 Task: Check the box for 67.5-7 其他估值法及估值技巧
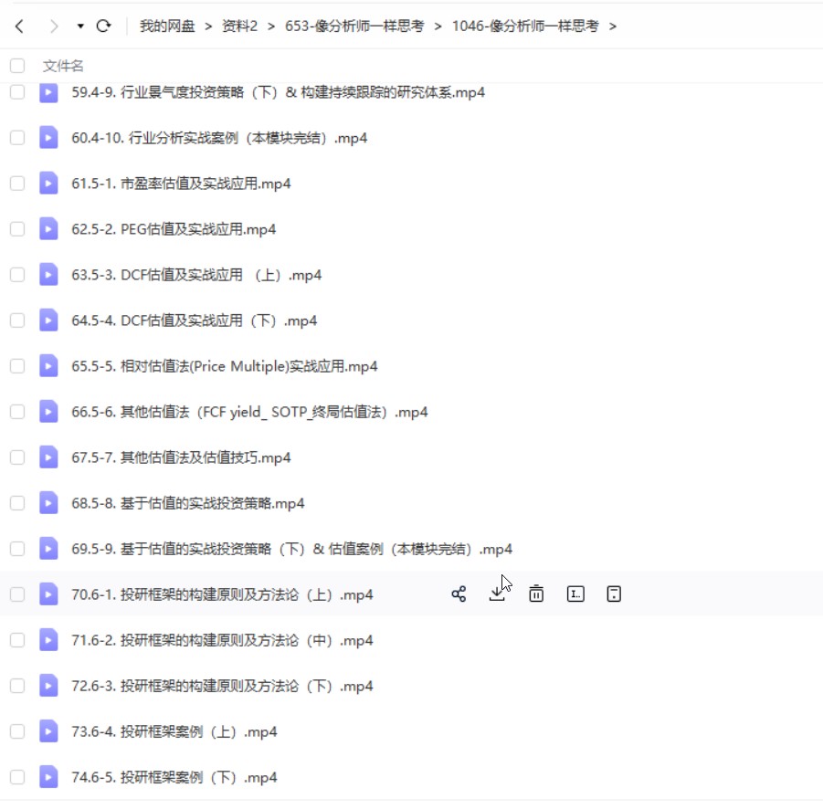[x=17, y=457]
